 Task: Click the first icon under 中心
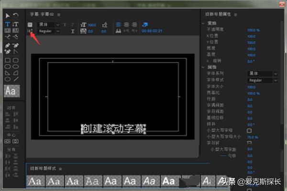(x=8, y=141)
